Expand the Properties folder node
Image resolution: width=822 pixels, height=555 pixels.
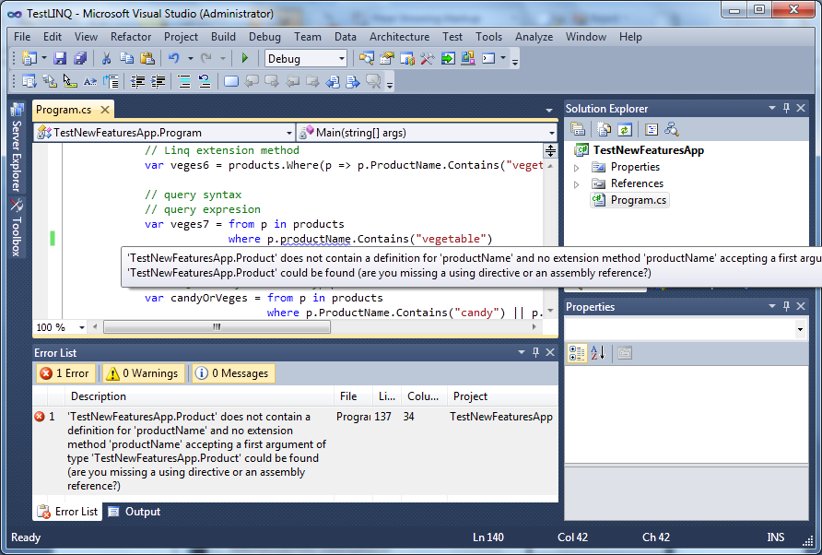tap(577, 168)
